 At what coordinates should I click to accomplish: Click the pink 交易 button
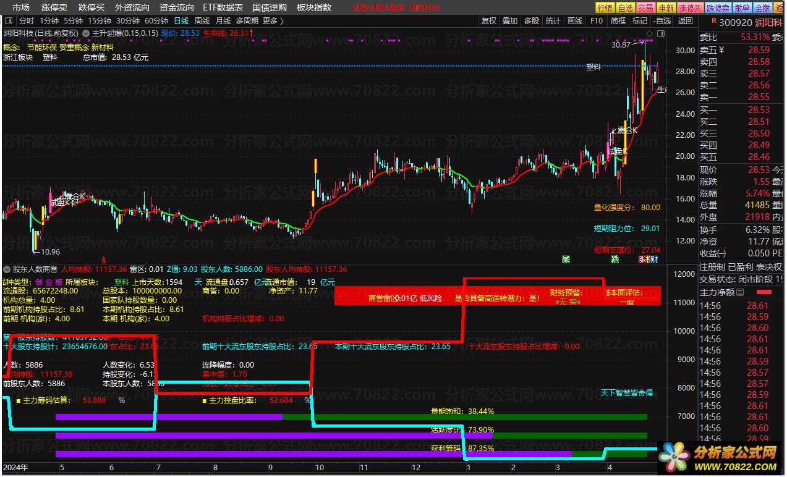click(x=645, y=8)
